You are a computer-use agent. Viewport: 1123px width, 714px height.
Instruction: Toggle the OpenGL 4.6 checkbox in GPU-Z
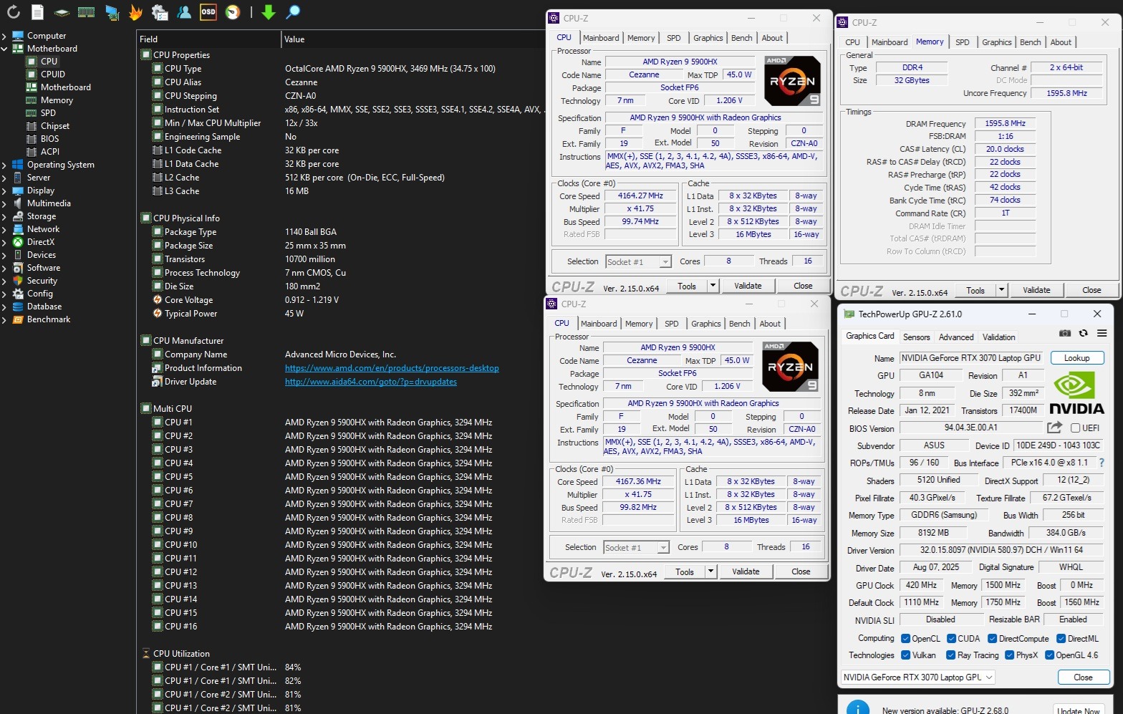coord(1050,655)
